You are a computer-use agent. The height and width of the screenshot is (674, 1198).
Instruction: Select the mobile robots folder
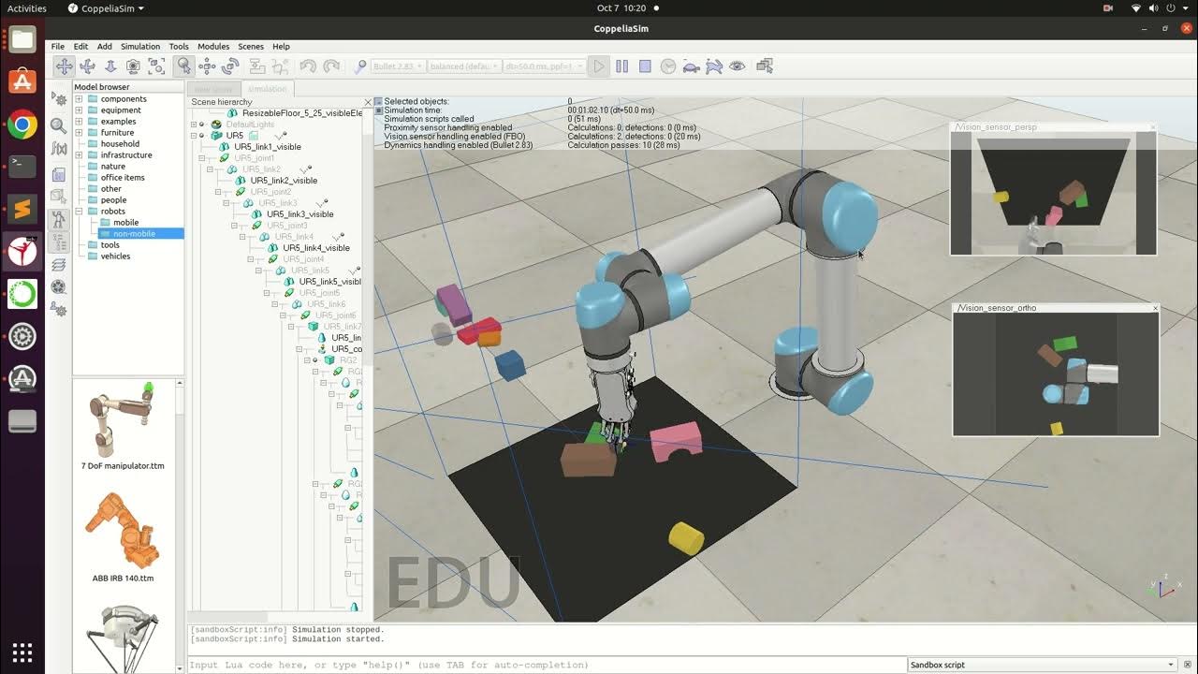click(x=126, y=223)
